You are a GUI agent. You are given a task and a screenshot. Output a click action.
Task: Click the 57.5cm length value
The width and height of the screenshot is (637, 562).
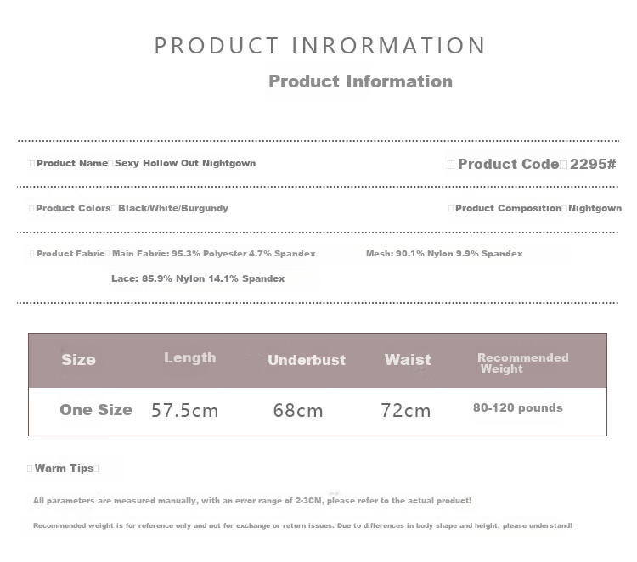[x=184, y=411]
